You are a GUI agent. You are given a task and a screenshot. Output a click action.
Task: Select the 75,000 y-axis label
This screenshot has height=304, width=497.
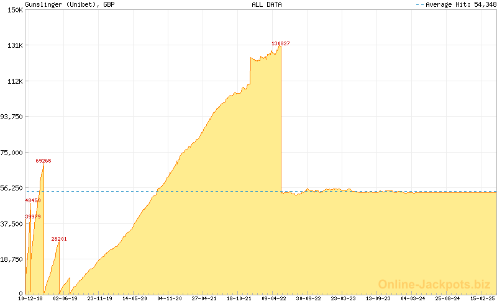point(12,152)
